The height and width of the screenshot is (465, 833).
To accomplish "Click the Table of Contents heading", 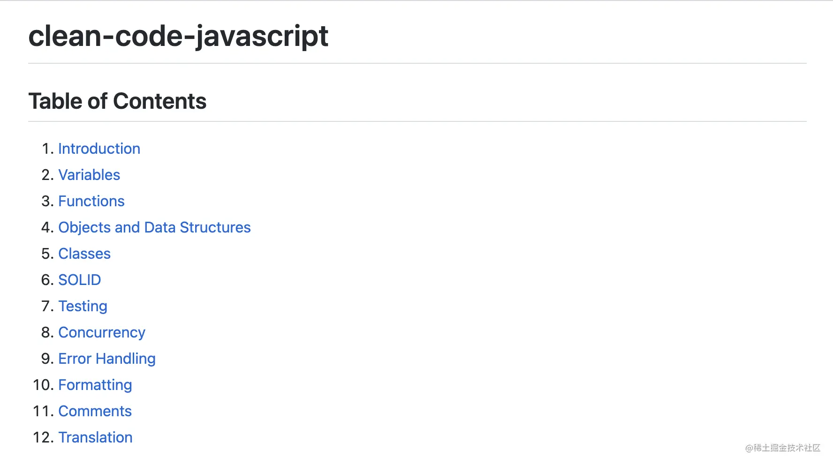I will click(117, 101).
